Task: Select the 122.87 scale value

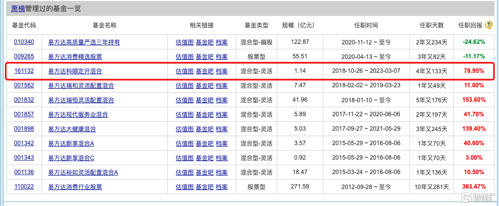Action: 300,42
